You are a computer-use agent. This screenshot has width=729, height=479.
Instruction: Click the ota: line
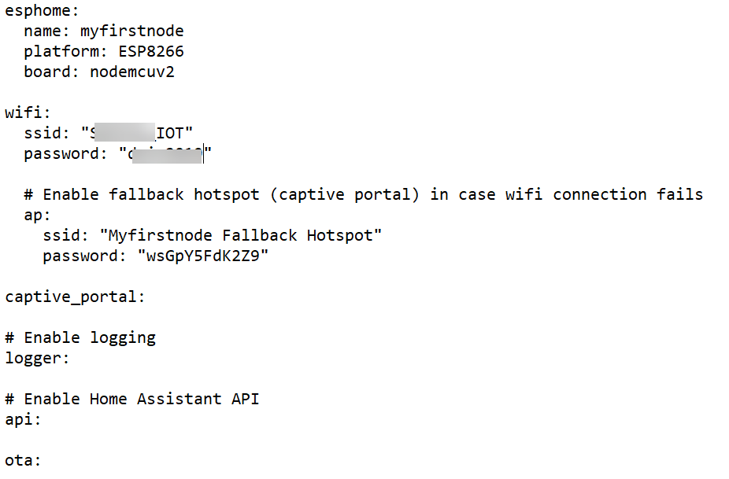[x=22, y=460]
